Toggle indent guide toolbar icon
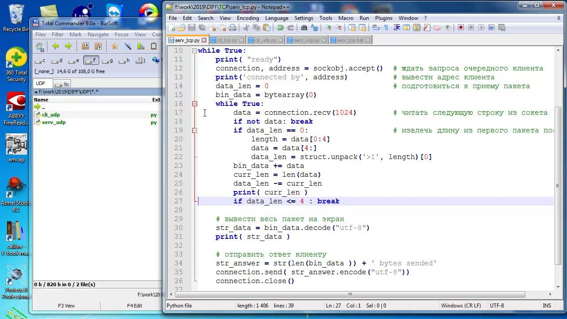The image size is (567, 319). pyautogui.click(x=396, y=27)
